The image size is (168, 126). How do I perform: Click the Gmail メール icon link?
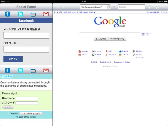(x=80, y=55)
